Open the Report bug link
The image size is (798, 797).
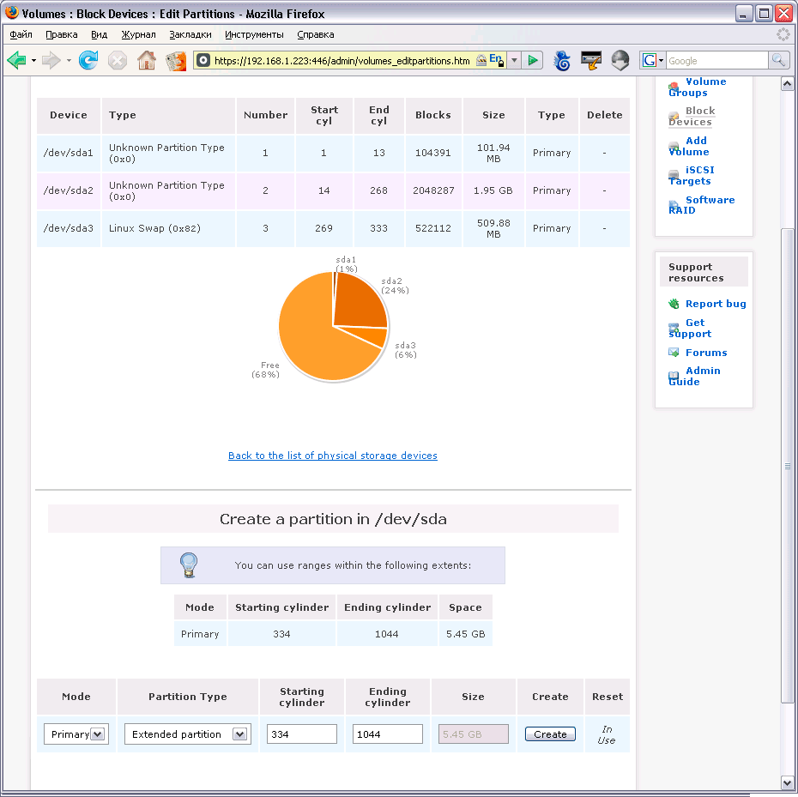pyautogui.click(x=715, y=304)
